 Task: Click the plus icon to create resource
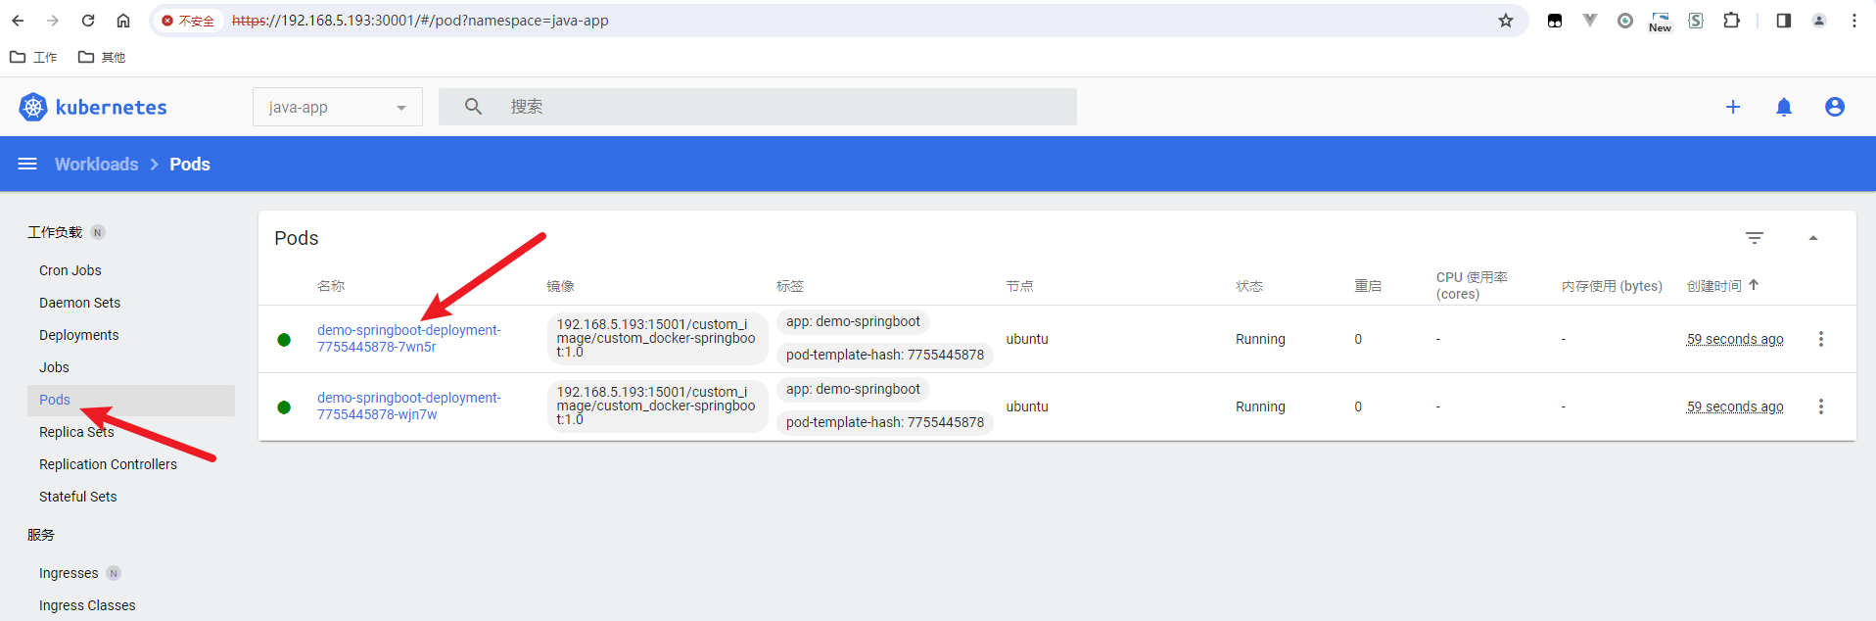(1732, 107)
